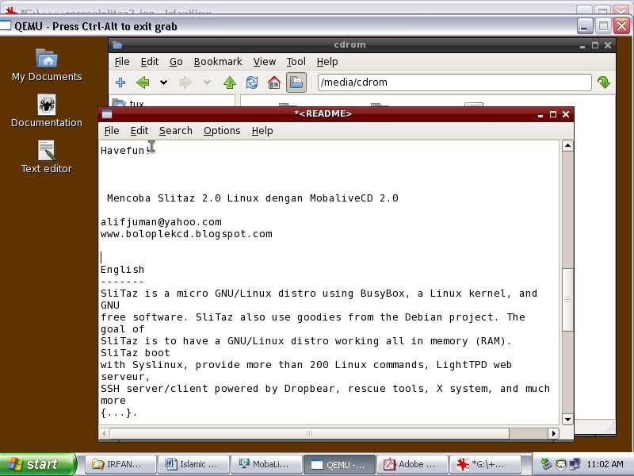
Task: Open back history dropdown arrow in cdrom toolbar
Action: tap(163, 83)
